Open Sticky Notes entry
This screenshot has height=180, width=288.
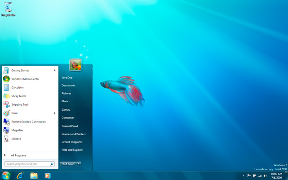click(19, 96)
